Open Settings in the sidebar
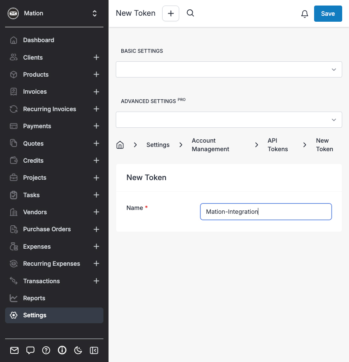This screenshot has width=349, height=362. click(54, 315)
